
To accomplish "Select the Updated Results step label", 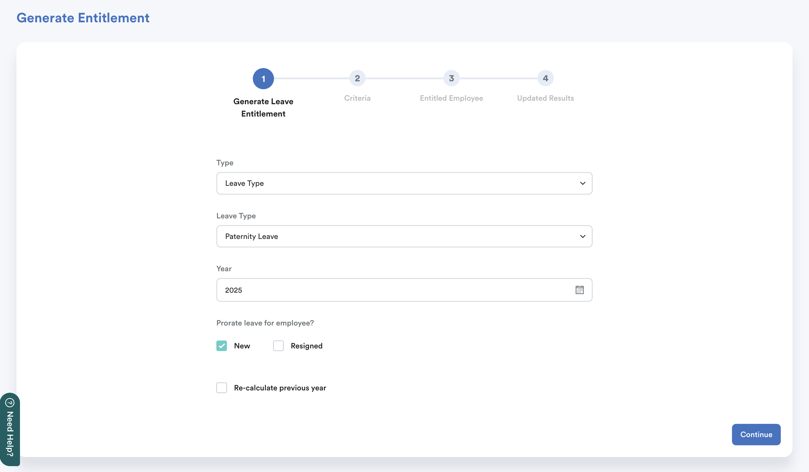I will pyautogui.click(x=545, y=98).
